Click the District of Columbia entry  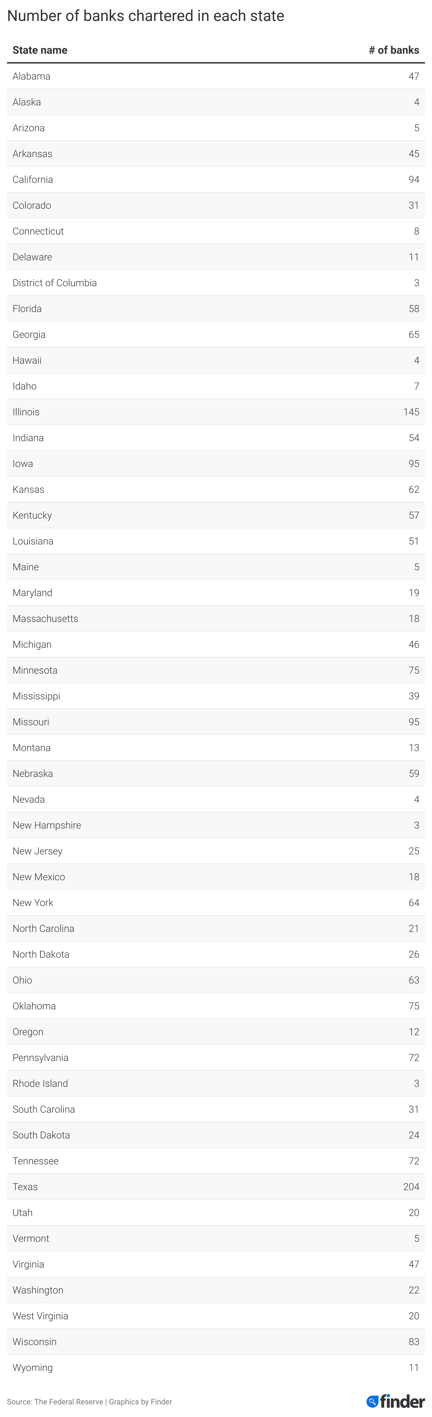54,283
